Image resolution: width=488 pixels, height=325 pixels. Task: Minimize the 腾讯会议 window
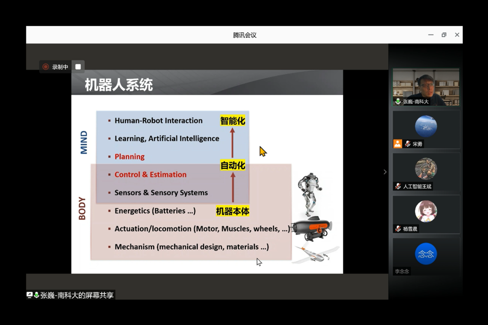coord(431,35)
